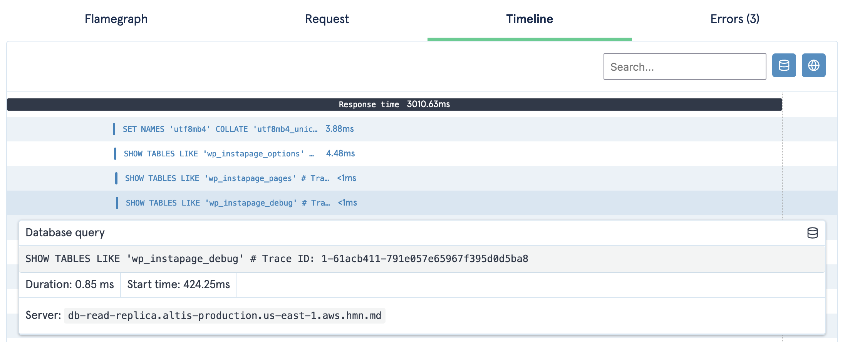Click the database icon in the query popup
This screenshot has height=342, width=845.
click(x=813, y=233)
